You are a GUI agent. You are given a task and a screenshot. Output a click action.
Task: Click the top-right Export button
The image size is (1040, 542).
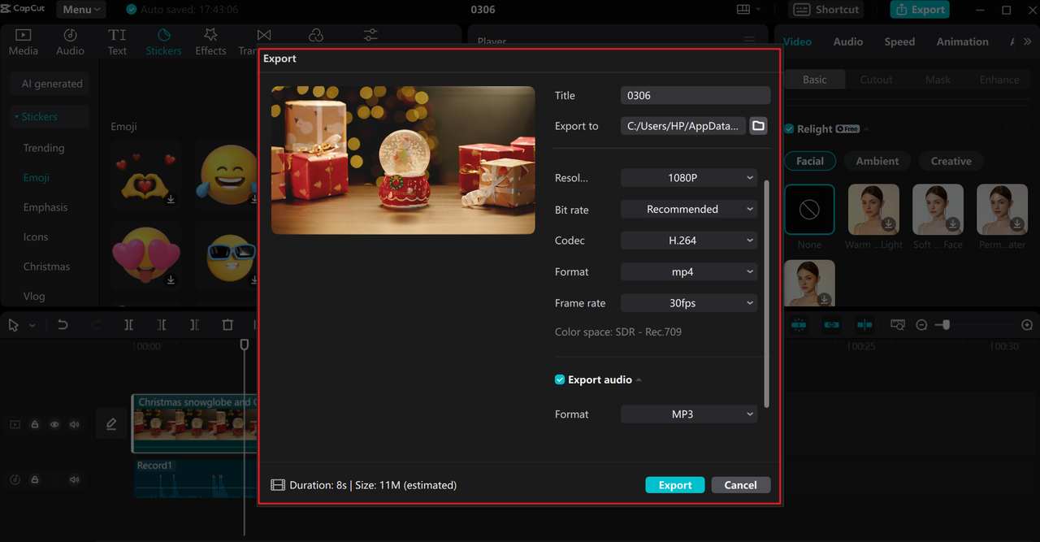pyautogui.click(x=920, y=10)
